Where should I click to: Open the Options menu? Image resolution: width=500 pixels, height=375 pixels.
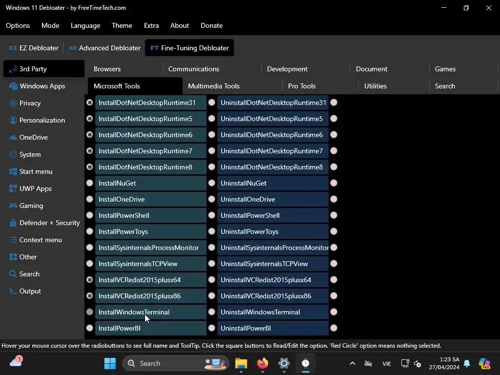pos(18,25)
